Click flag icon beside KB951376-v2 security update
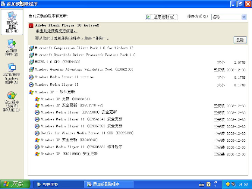252x189 pixels. click(37, 106)
